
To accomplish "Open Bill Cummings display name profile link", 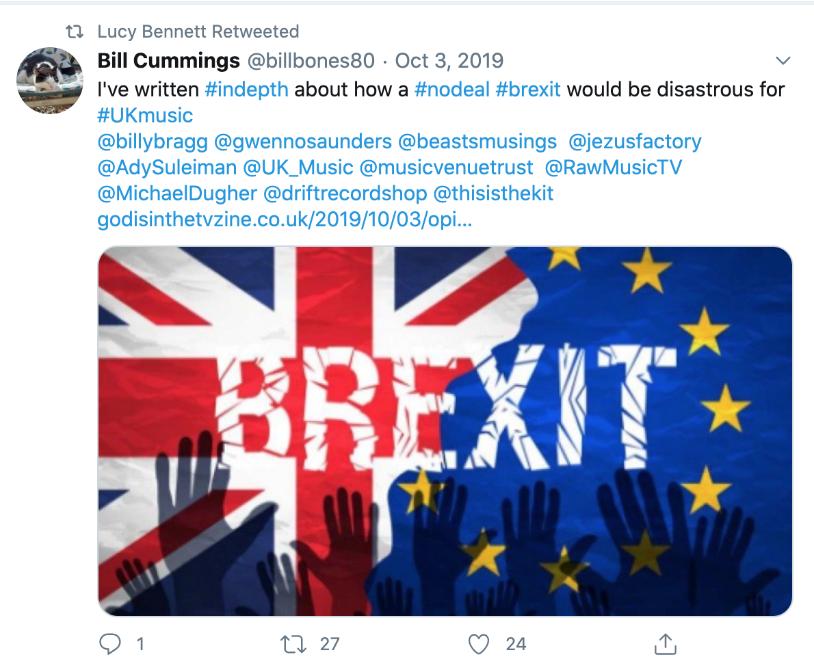I will [168, 61].
